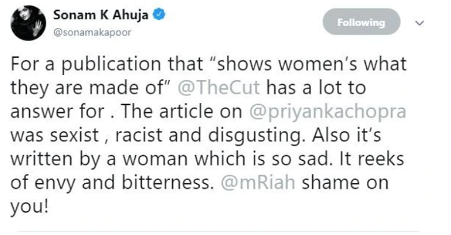Viewport: 451px width, 235px height.
Task: Open the @TheCut mention
Action: point(218,88)
